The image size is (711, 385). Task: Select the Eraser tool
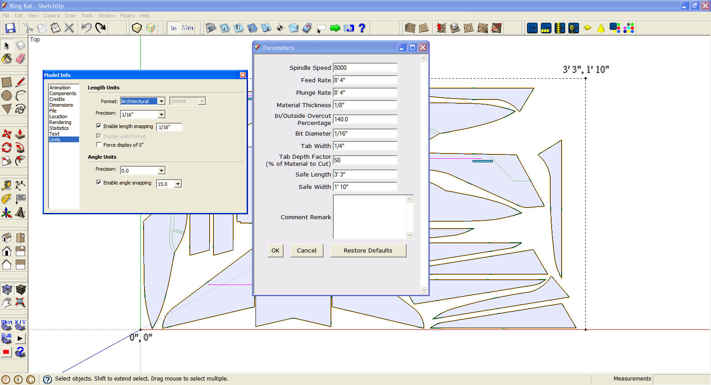tap(20, 59)
